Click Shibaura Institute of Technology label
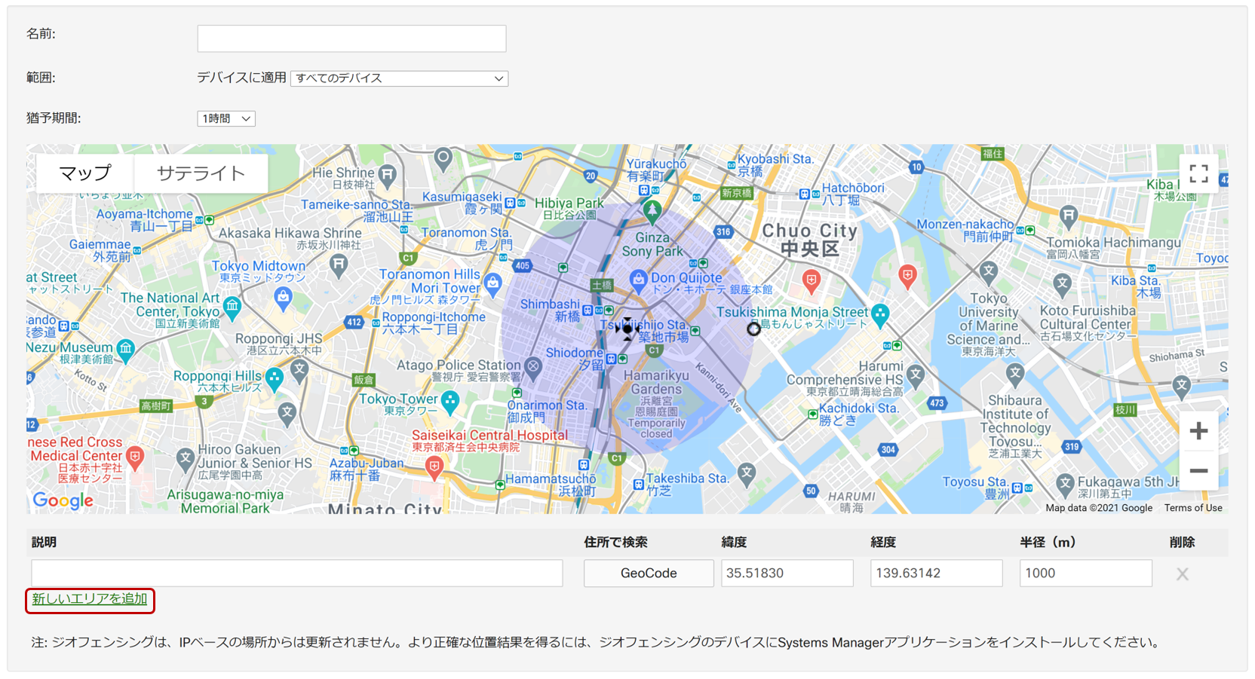Screen dimensions: 1255x679 pos(1015,427)
